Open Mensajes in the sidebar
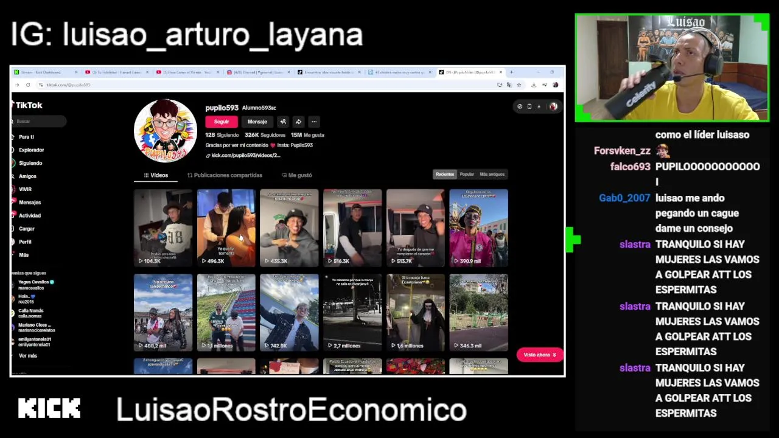The height and width of the screenshot is (438, 779). [29, 203]
